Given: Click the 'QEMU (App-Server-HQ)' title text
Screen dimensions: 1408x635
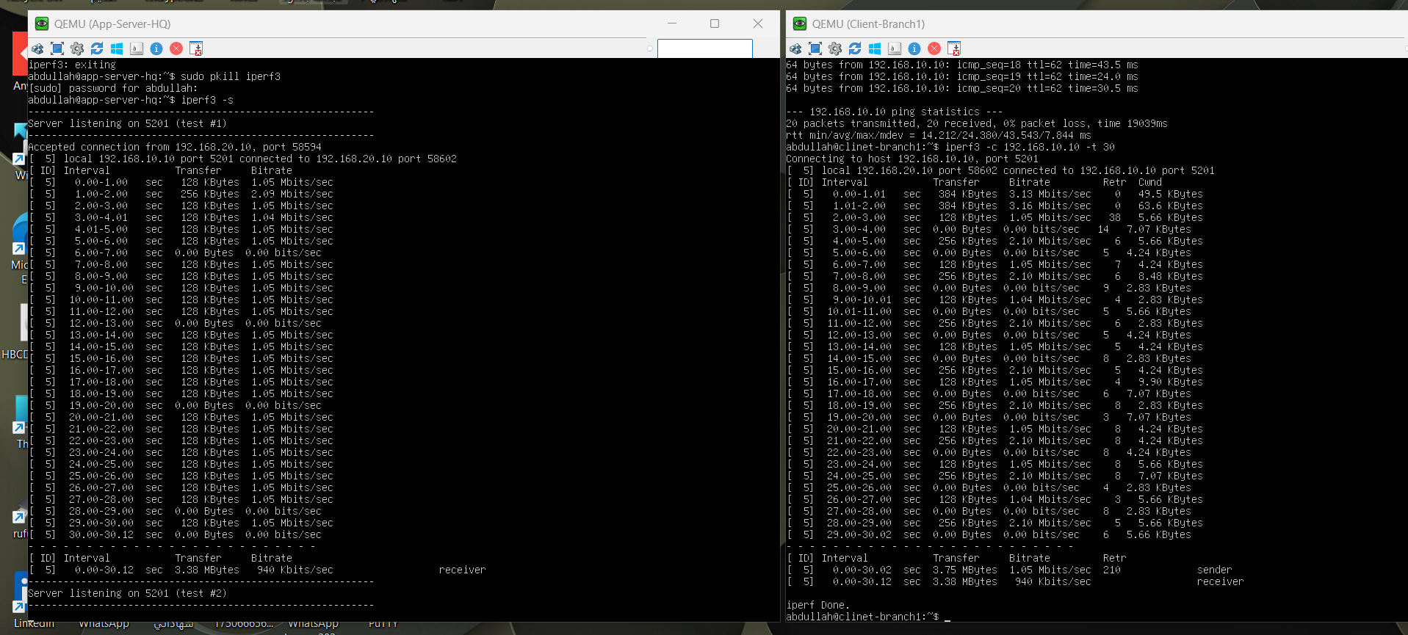Looking at the screenshot, I should coord(112,23).
